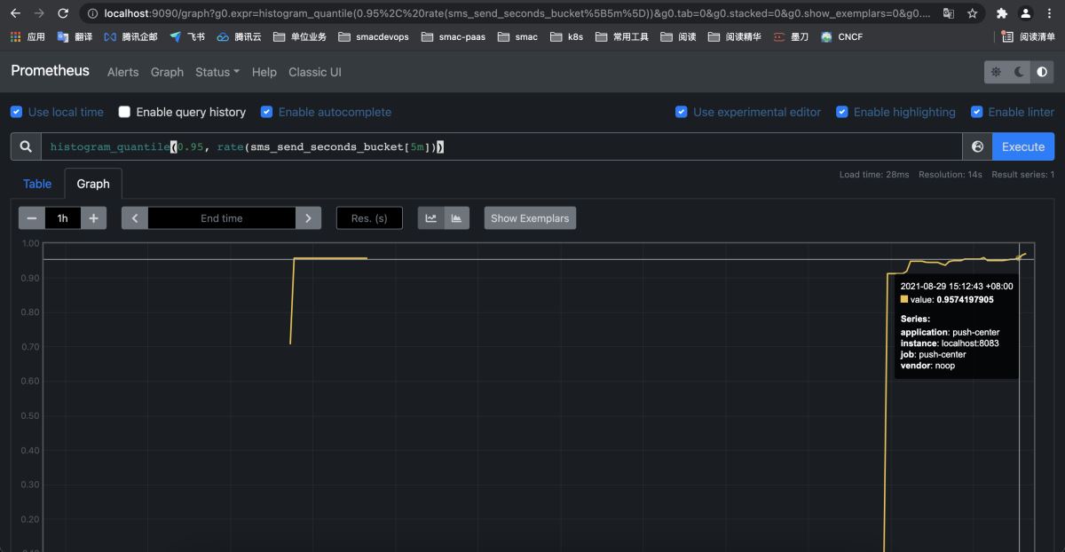1065x552 pixels.
Task: Enable query history checkbox
Action: 124,112
